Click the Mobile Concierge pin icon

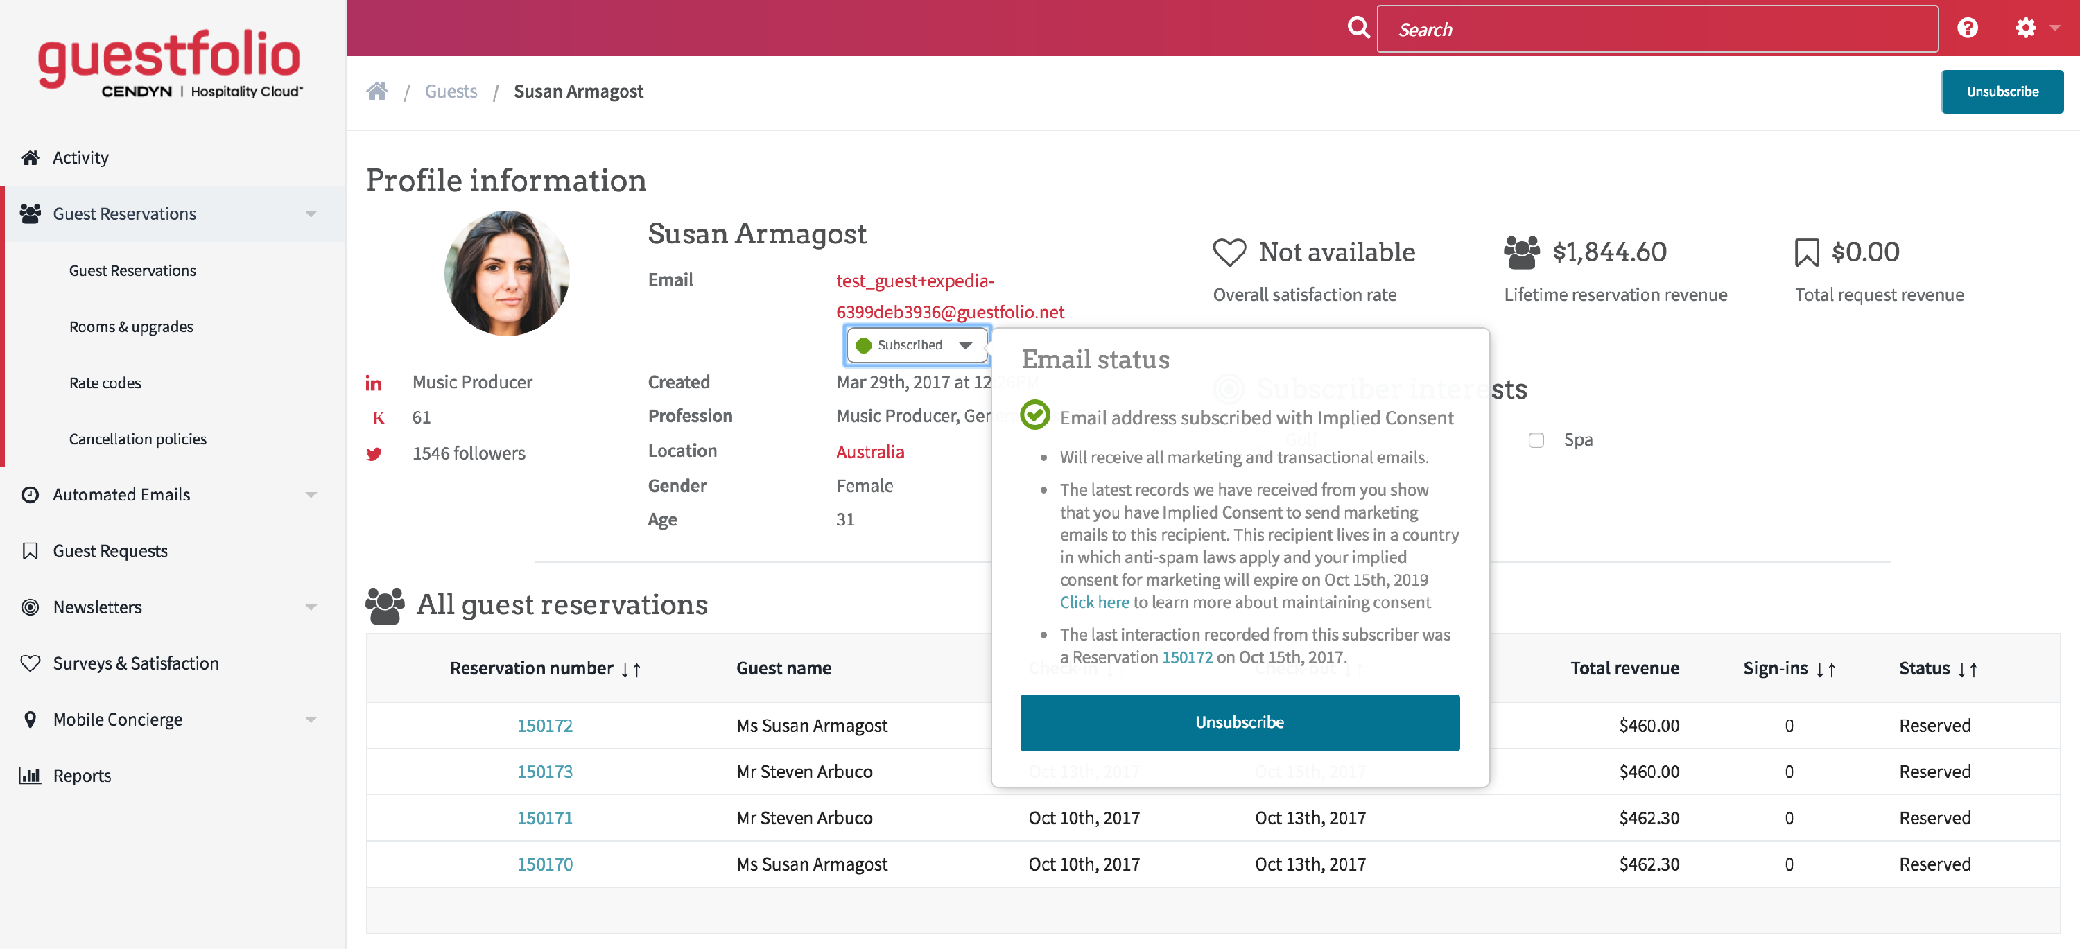(31, 720)
